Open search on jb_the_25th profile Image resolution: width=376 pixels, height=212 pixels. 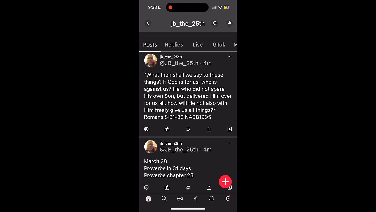215,23
